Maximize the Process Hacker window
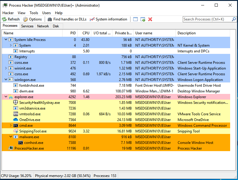Viewport: 238px width, 180px height. [x=216, y=5]
